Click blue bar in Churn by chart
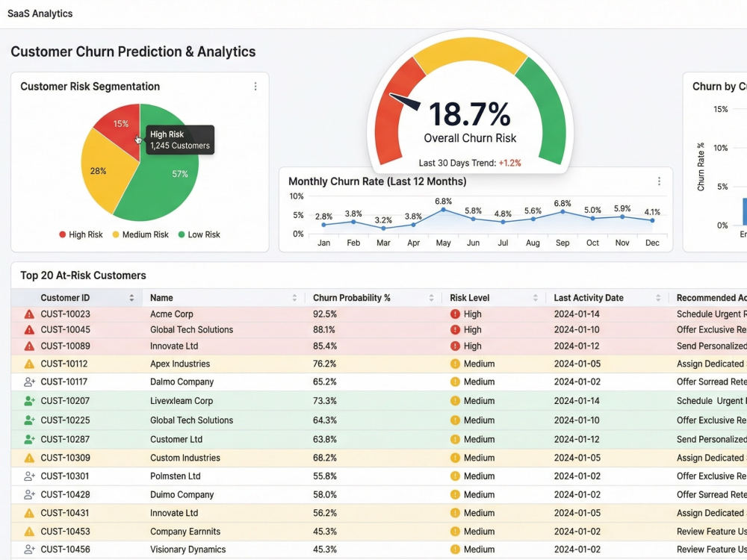747x560 pixels. (745, 211)
